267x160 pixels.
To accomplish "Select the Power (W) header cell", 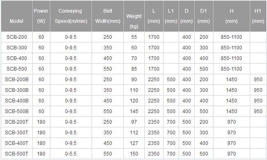I will (41, 16).
